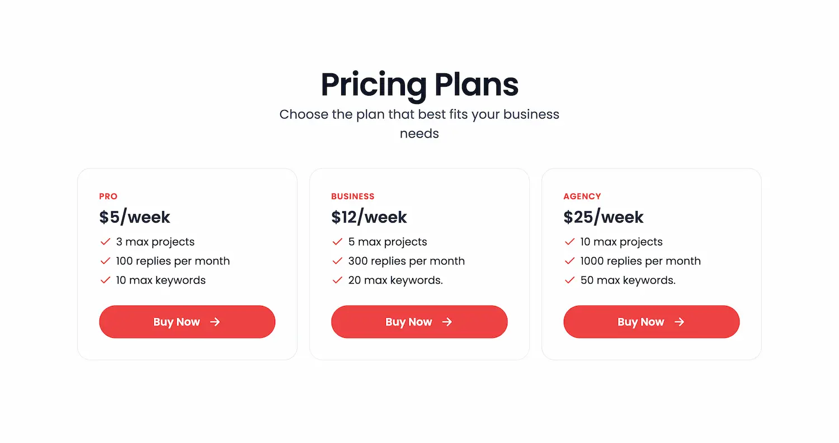
Task: Click the checkmark beside '10 max keywords'
Action: click(x=105, y=280)
